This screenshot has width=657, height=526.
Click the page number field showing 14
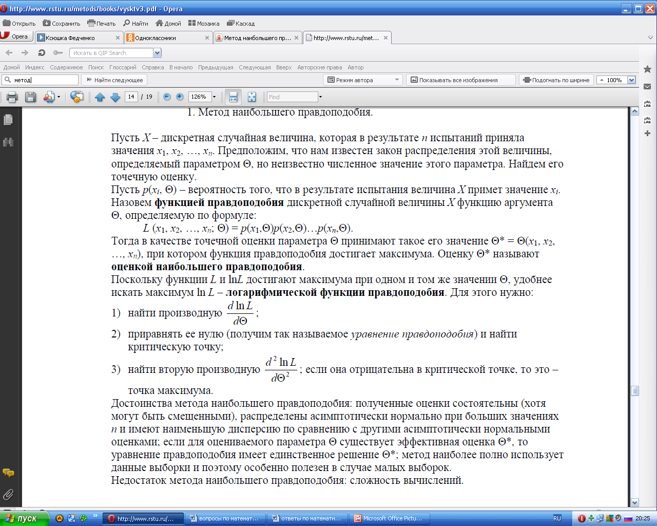coord(131,97)
